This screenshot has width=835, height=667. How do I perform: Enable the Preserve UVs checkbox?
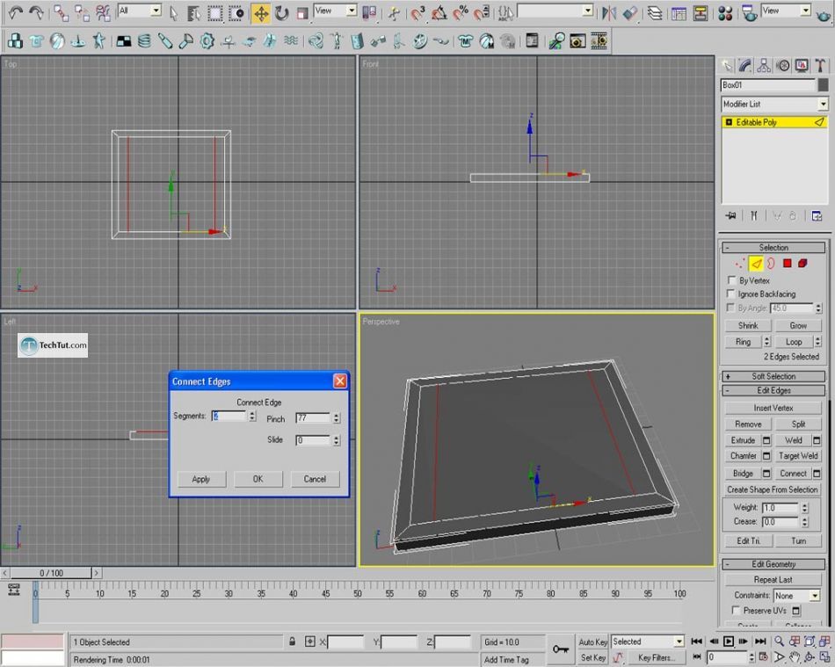tap(736, 610)
